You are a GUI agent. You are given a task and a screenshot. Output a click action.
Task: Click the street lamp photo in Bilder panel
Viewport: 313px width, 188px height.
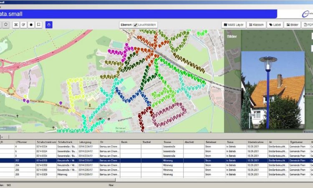click(x=273, y=90)
